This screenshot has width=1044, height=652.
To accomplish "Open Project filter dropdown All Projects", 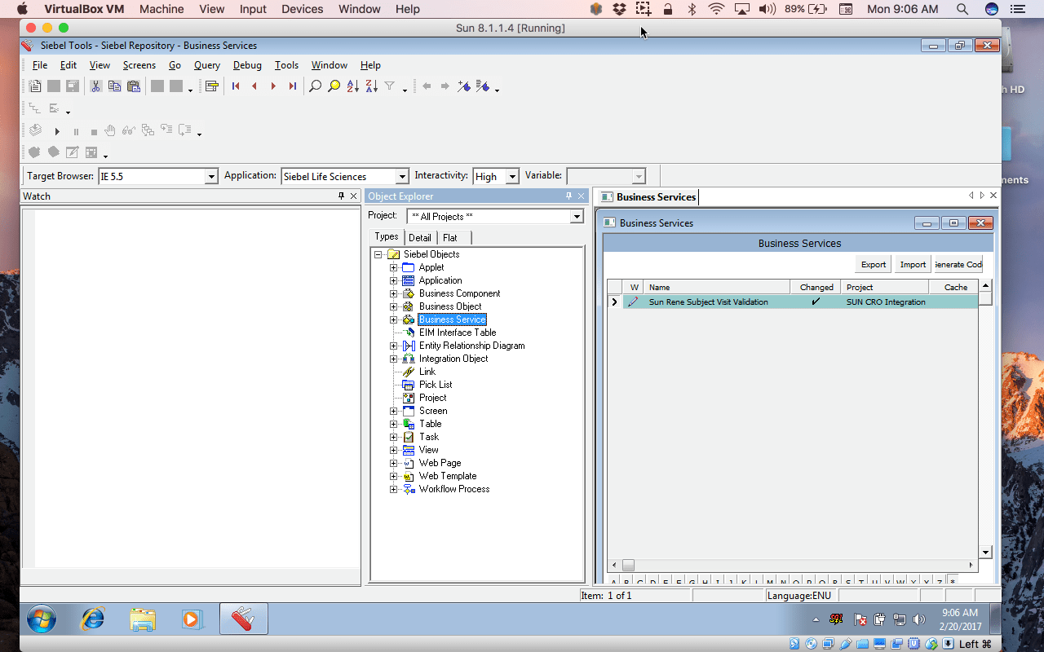I will tap(577, 217).
